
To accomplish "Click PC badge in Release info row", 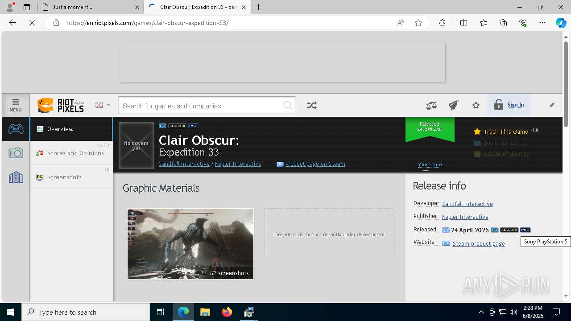I will click(x=495, y=230).
